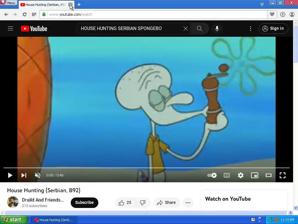Click the 215 subscribers text
The height and width of the screenshot is (224, 298).
pos(35,206)
